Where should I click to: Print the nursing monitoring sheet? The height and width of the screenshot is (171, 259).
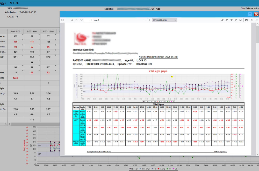click(246, 20)
